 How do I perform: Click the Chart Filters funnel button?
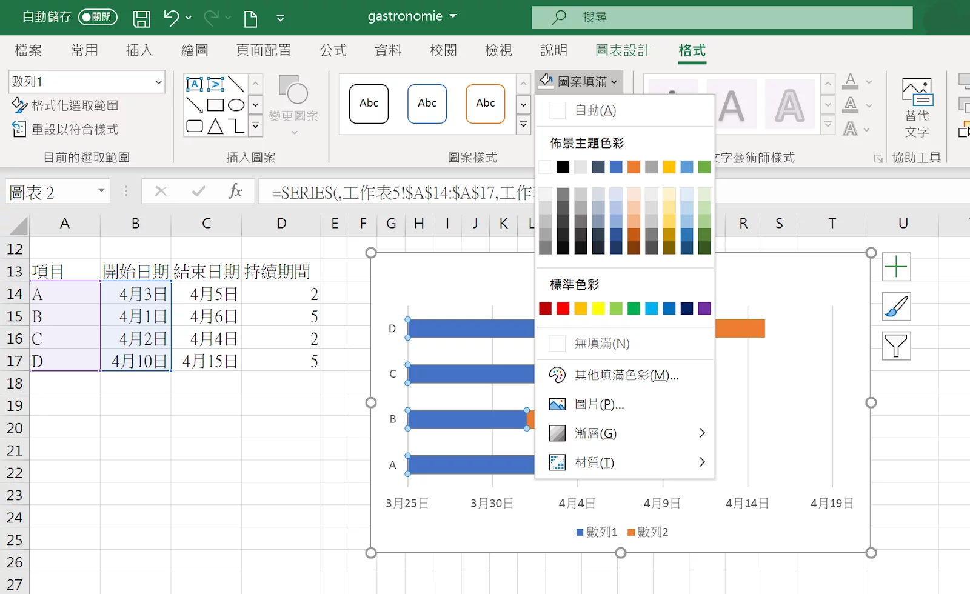coord(896,346)
